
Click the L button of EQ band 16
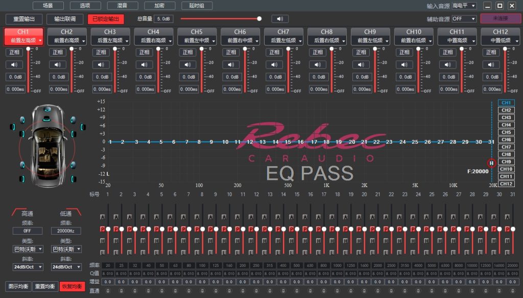[x=305, y=253]
